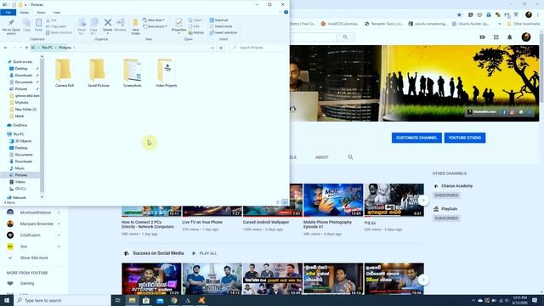
Task: Open the Camera Roll folder
Action: pyautogui.click(x=65, y=72)
